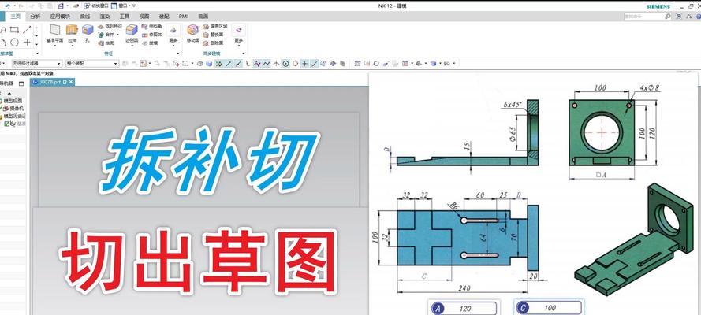Click Offset Region (偏置区域)

coord(215,26)
